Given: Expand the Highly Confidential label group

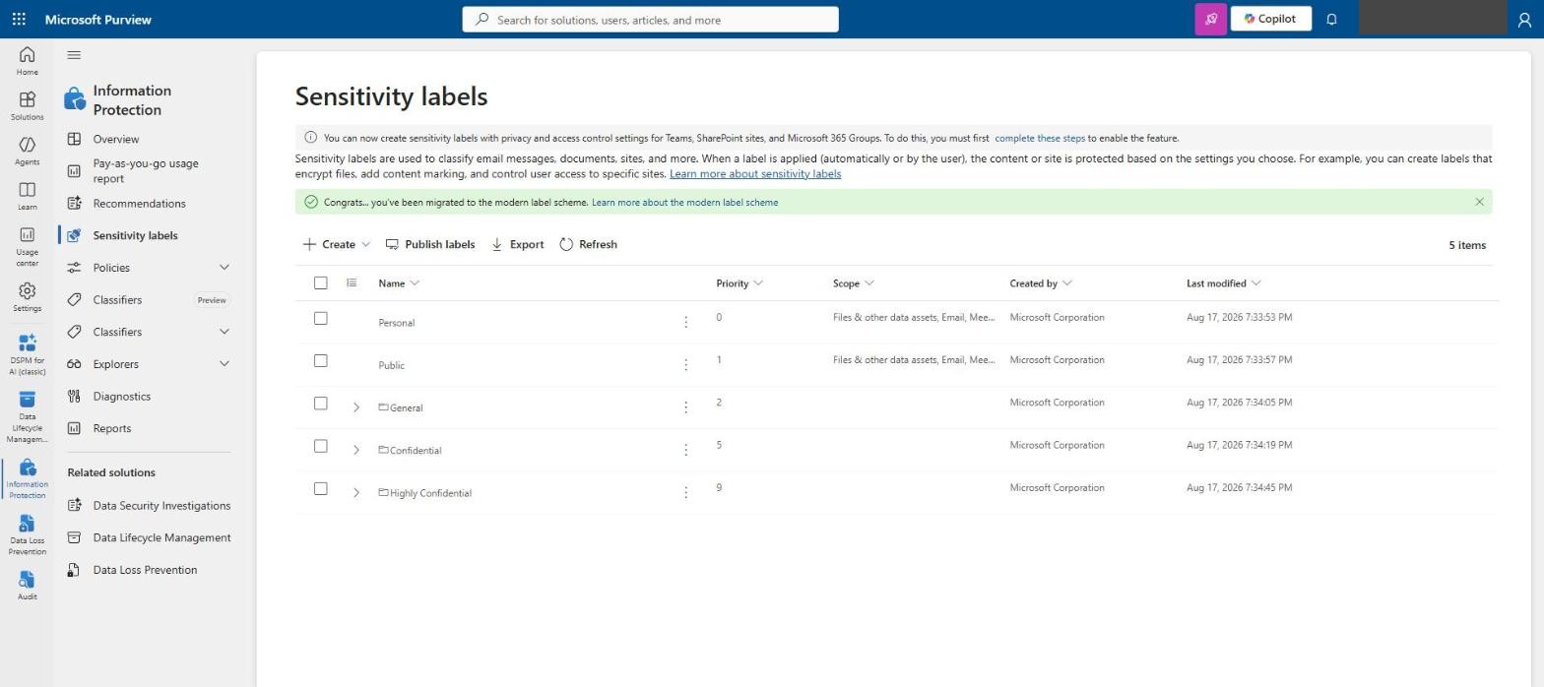Looking at the screenshot, I should tap(356, 492).
